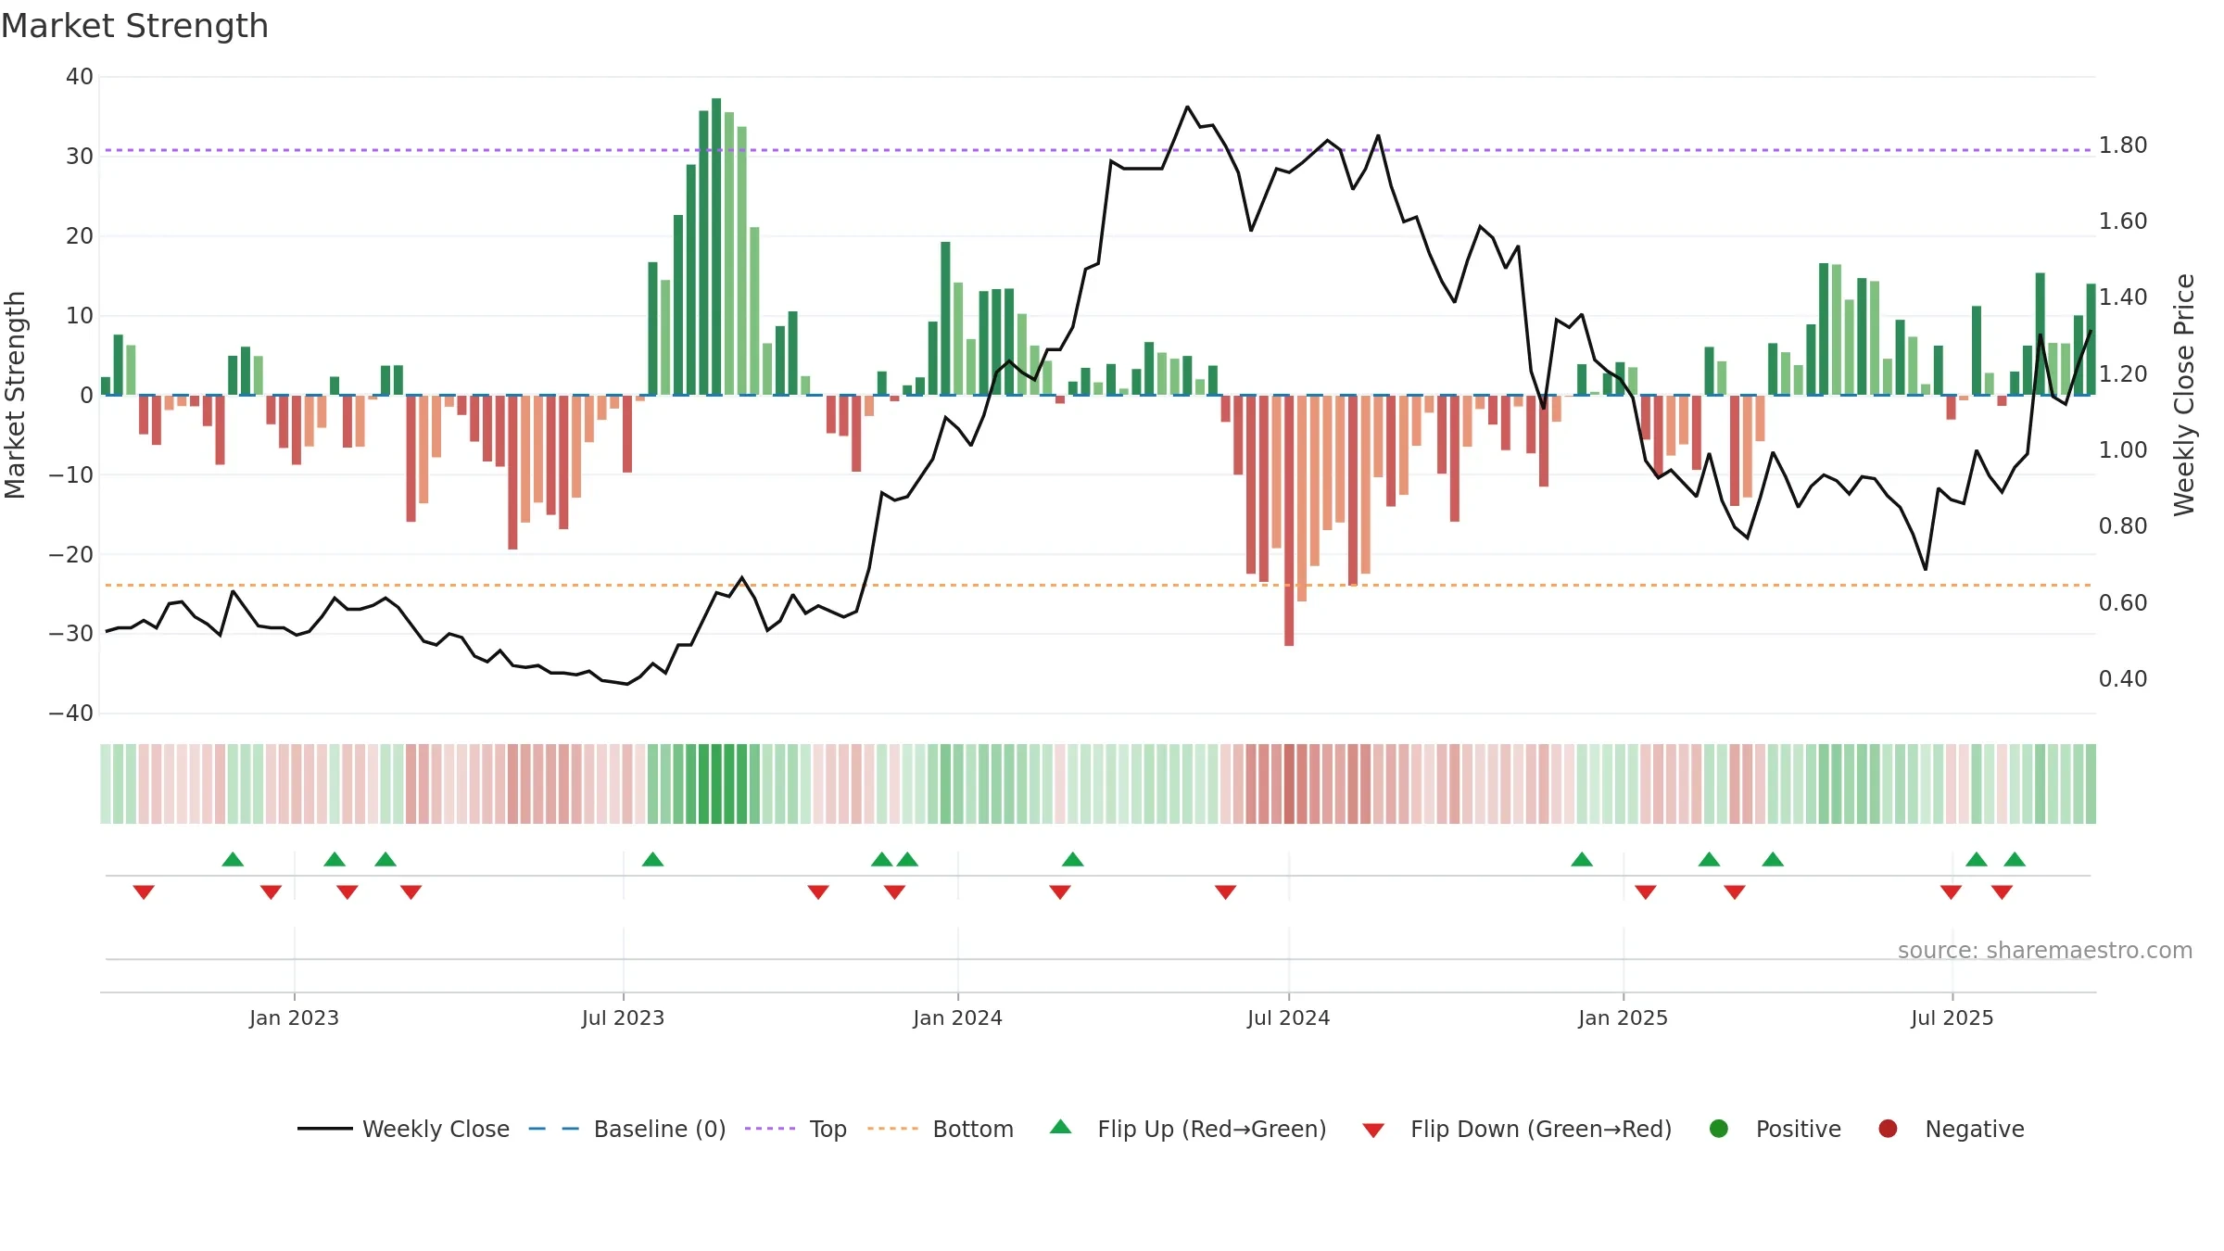
Task: Click the 0.40 price tick label
Action: coord(2123,679)
